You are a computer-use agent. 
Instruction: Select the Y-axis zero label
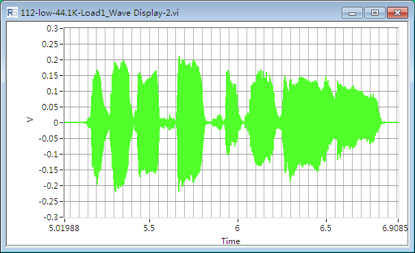pyautogui.click(x=55, y=122)
